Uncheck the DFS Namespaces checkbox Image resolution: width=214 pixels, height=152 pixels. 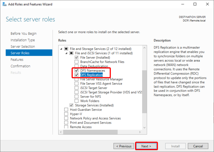(76, 71)
